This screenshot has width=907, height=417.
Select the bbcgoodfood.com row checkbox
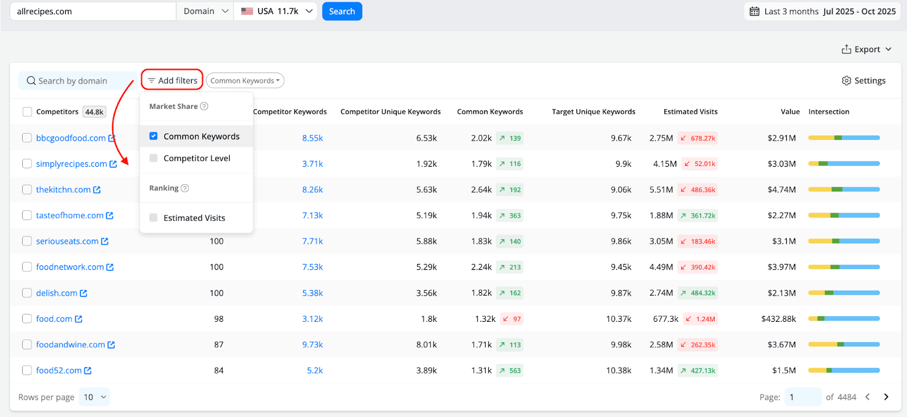[27, 138]
